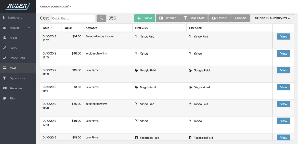Click the Opportunity funnel icon
The width and height of the screenshot is (298, 144).
(4, 78)
